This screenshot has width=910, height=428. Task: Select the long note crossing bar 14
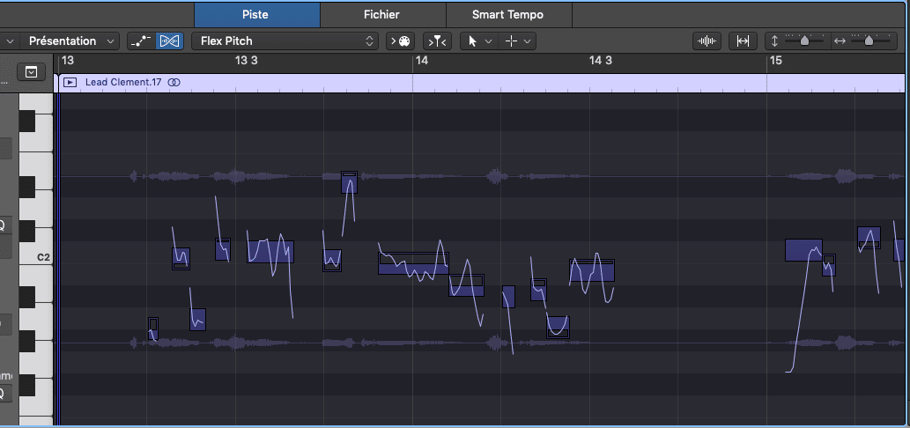tap(414, 262)
